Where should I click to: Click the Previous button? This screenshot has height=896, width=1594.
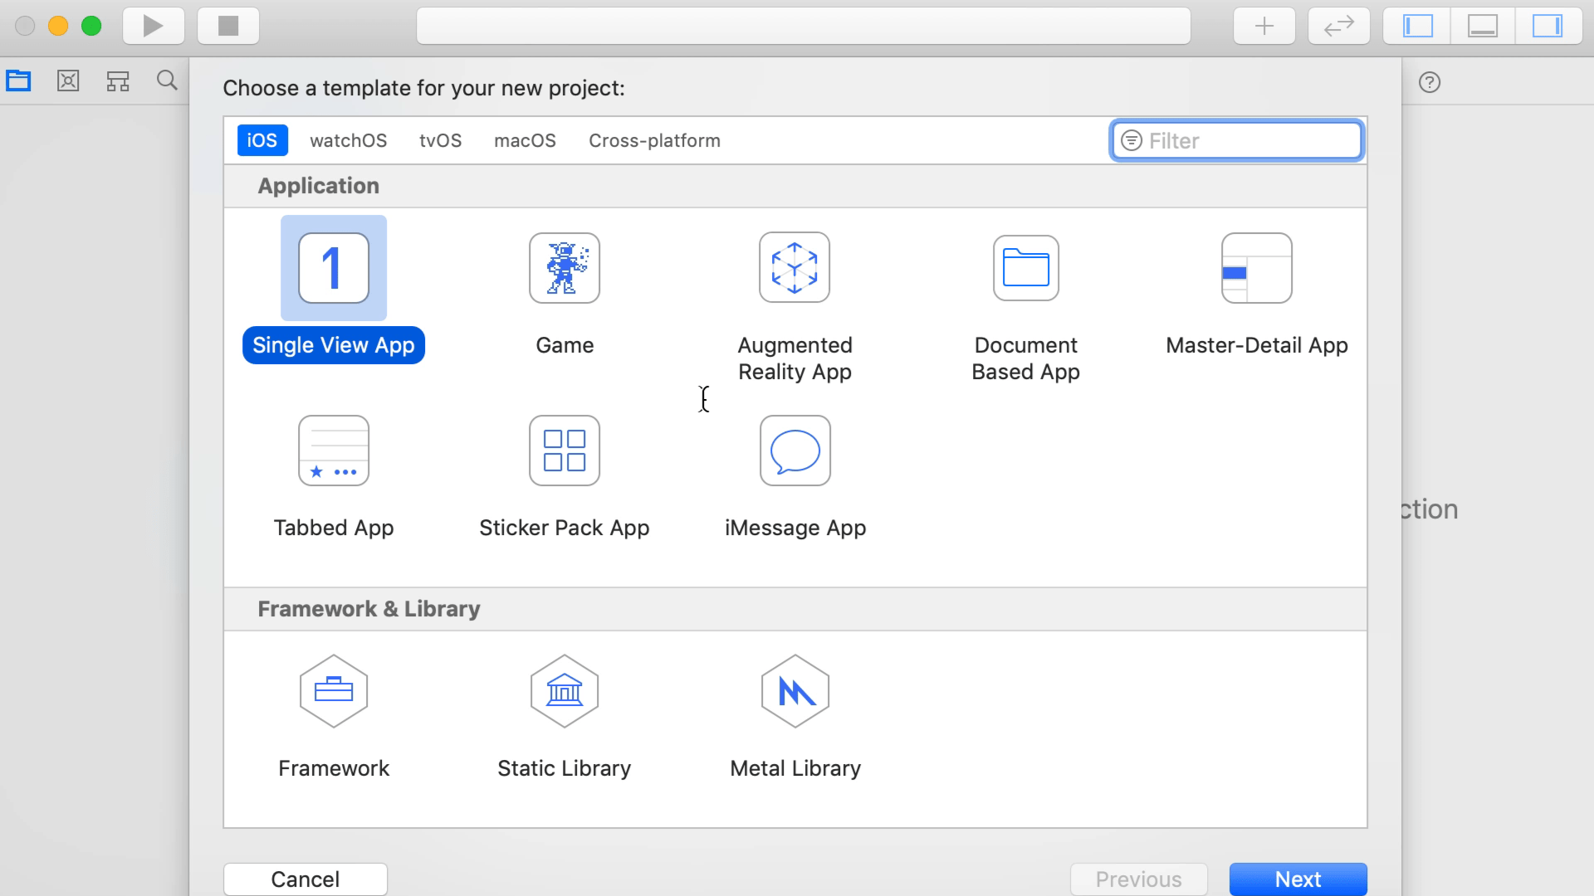[x=1139, y=879]
